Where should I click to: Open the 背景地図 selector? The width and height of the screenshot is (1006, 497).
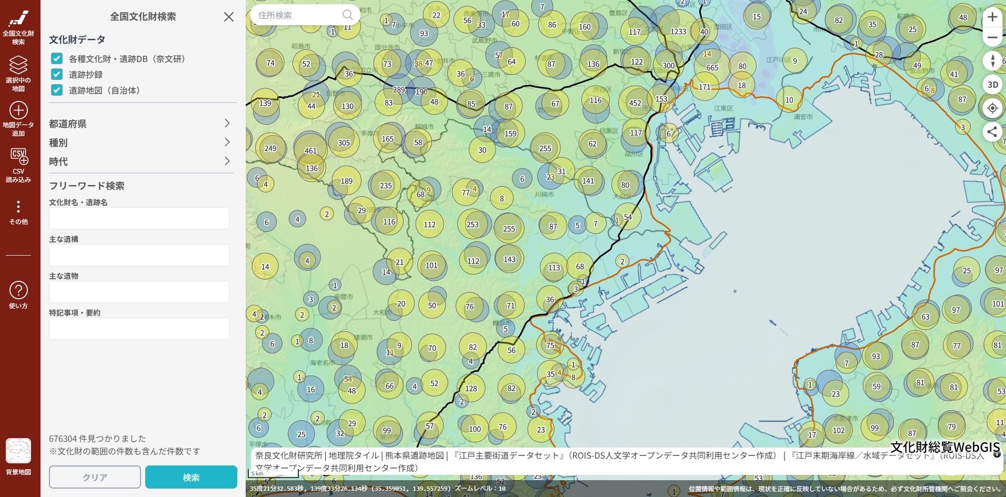pyautogui.click(x=18, y=453)
